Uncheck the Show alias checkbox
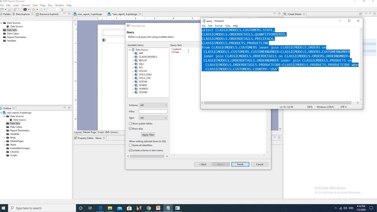Screen dimensions: 377x212 (x=130, y=129)
